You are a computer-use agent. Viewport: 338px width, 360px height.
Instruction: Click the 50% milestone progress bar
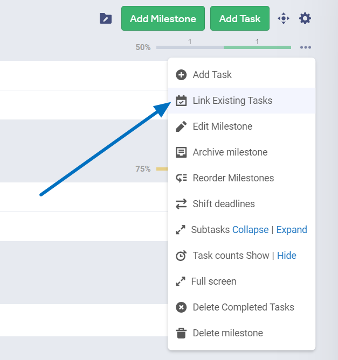click(x=223, y=47)
